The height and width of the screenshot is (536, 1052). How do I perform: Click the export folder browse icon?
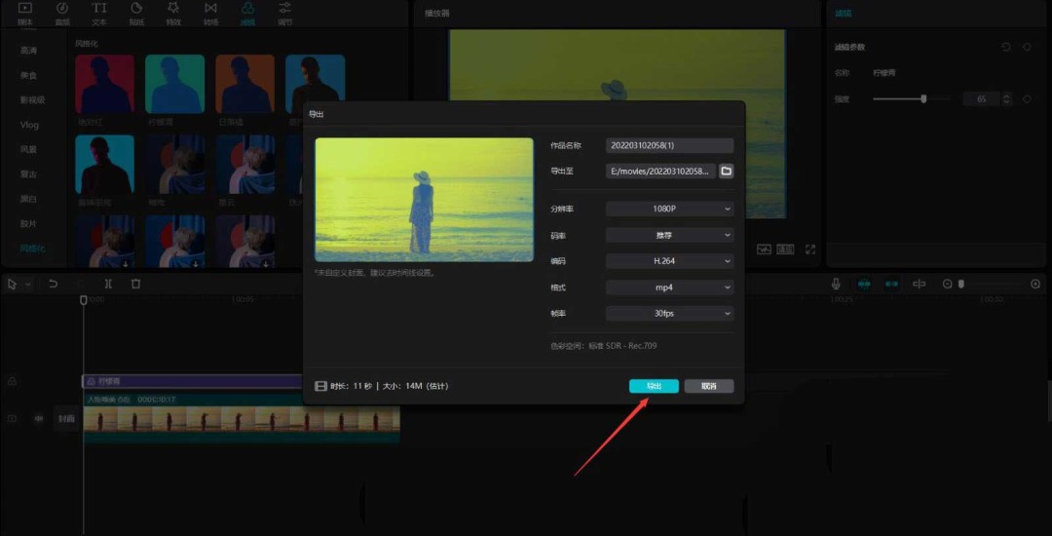(726, 172)
